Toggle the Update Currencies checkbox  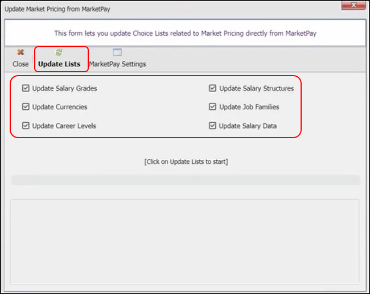pyautogui.click(x=26, y=107)
